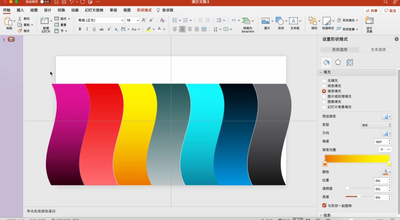The height and width of the screenshot is (220, 400).
Task: Select the Effects pentagon icon in format pane
Action: click(x=338, y=62)
